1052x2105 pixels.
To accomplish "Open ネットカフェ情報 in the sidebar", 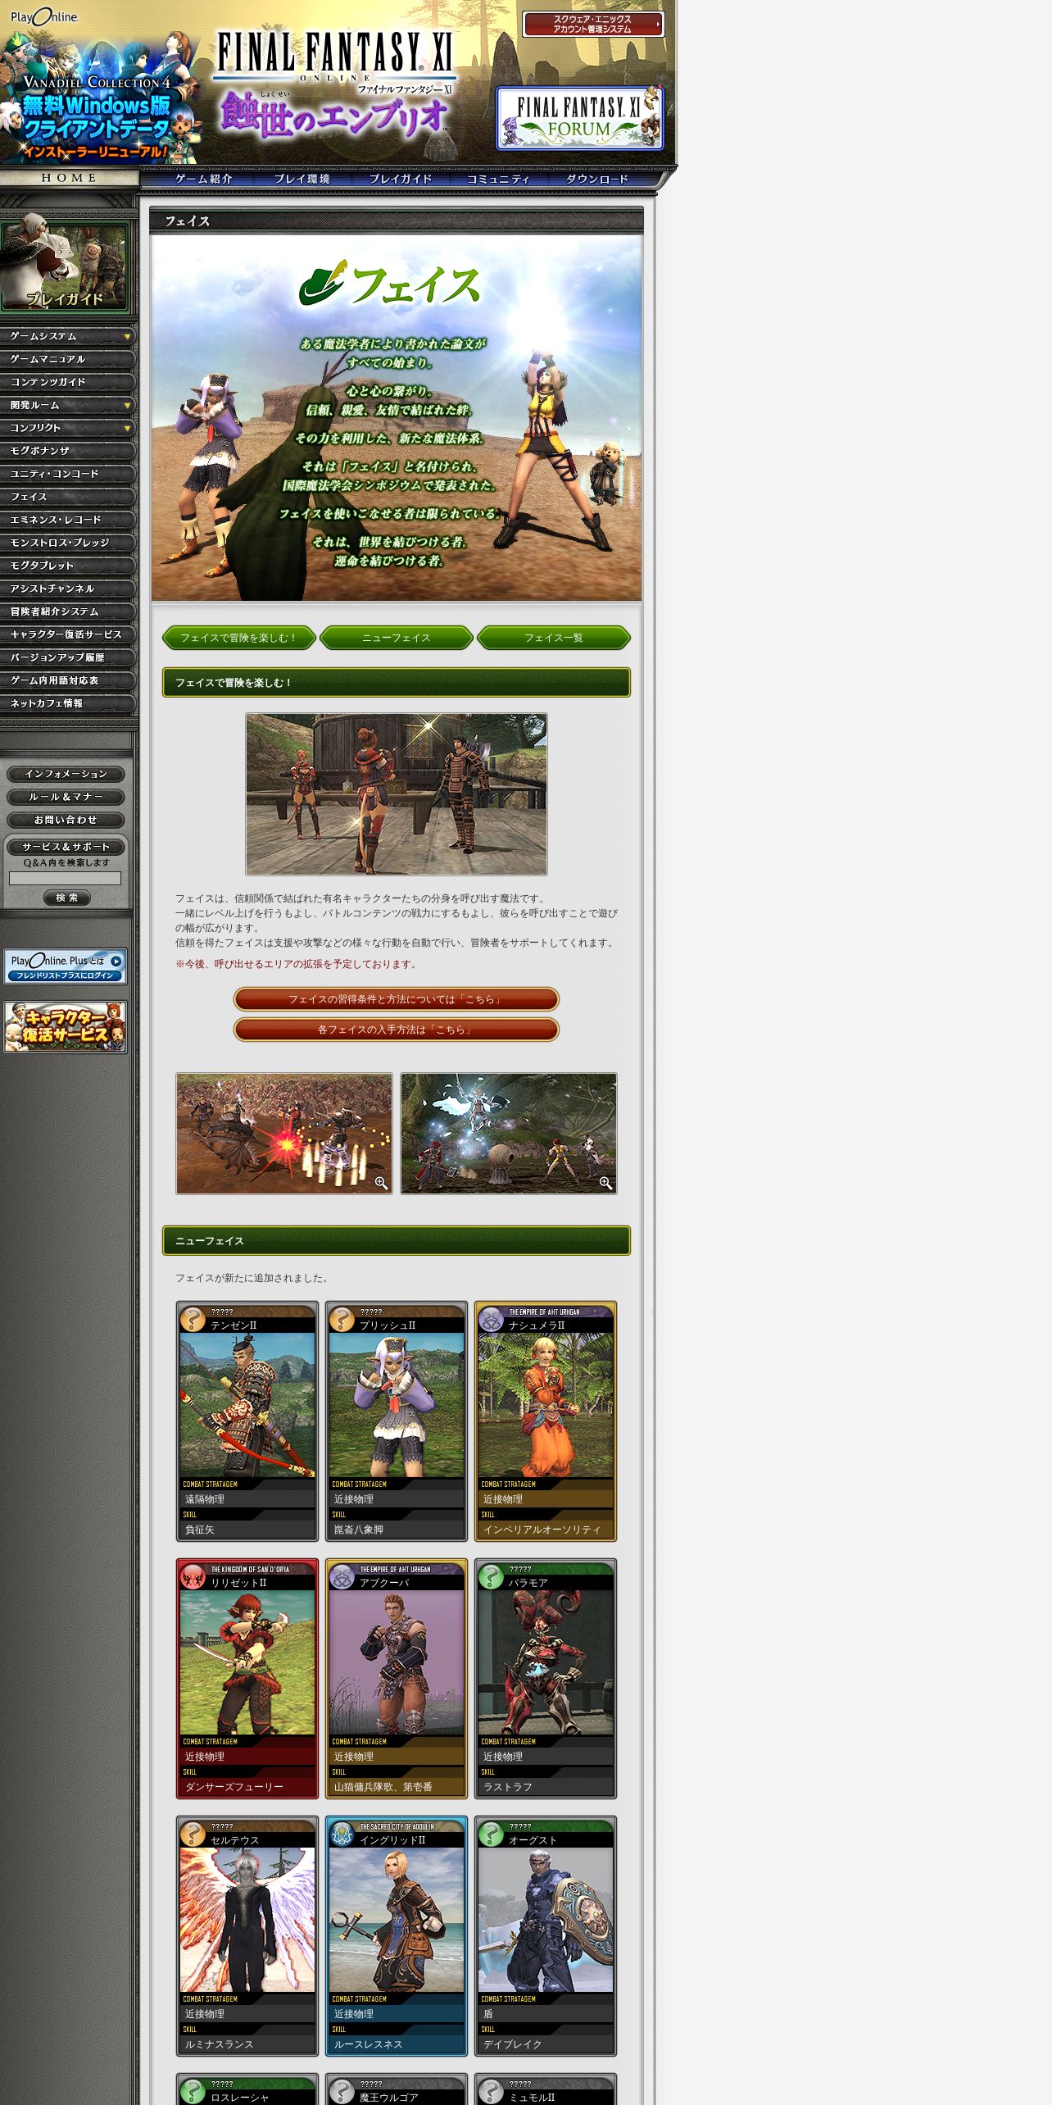I will pyautogui.click(x=67, y=703).
